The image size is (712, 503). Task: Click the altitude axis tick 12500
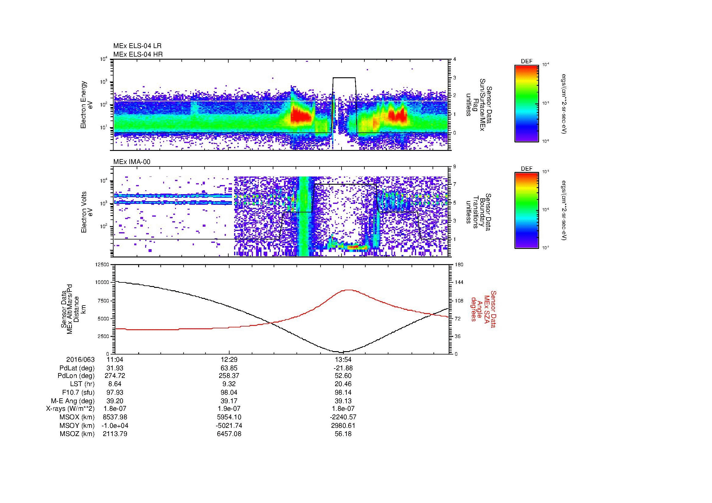point(102,264)
